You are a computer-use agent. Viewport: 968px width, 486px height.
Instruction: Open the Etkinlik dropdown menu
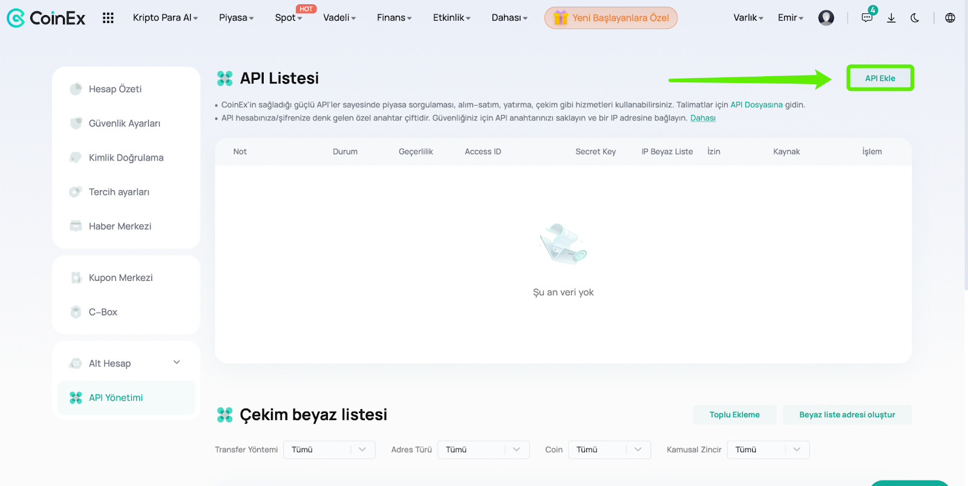point(452,18)
